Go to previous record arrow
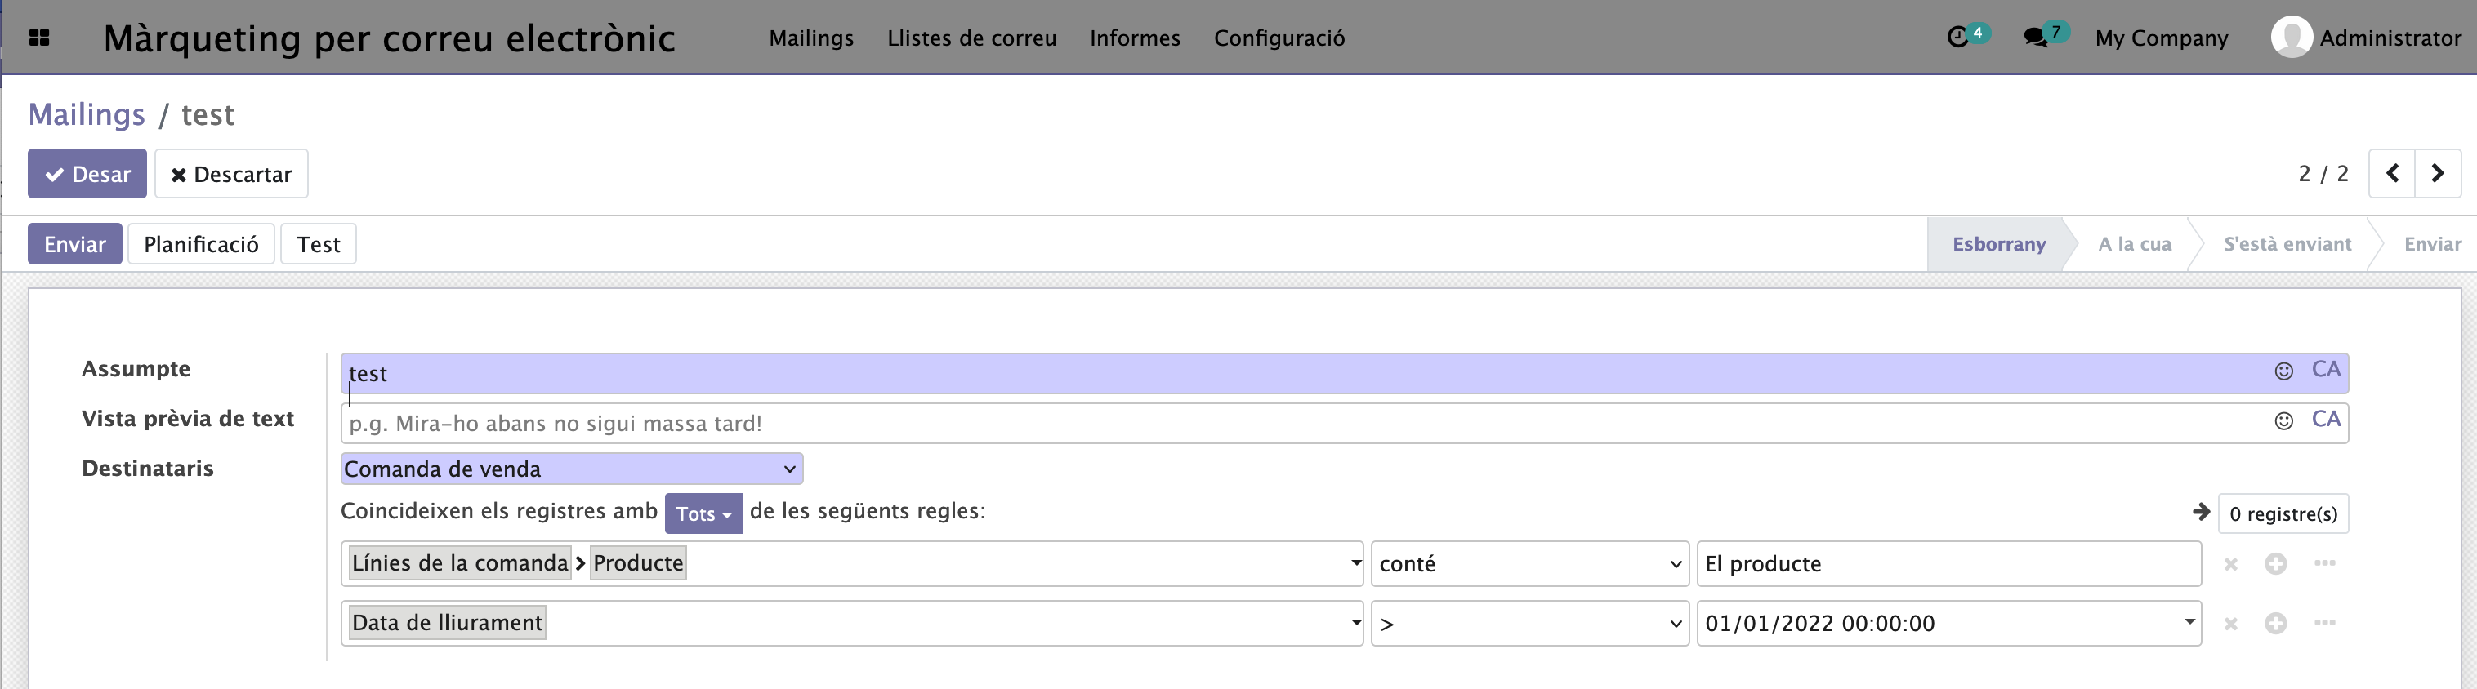 [x=2391, y=173]
